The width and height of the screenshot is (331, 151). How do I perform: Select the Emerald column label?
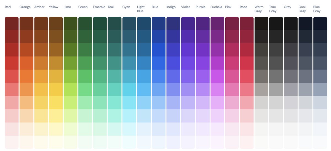99,7
